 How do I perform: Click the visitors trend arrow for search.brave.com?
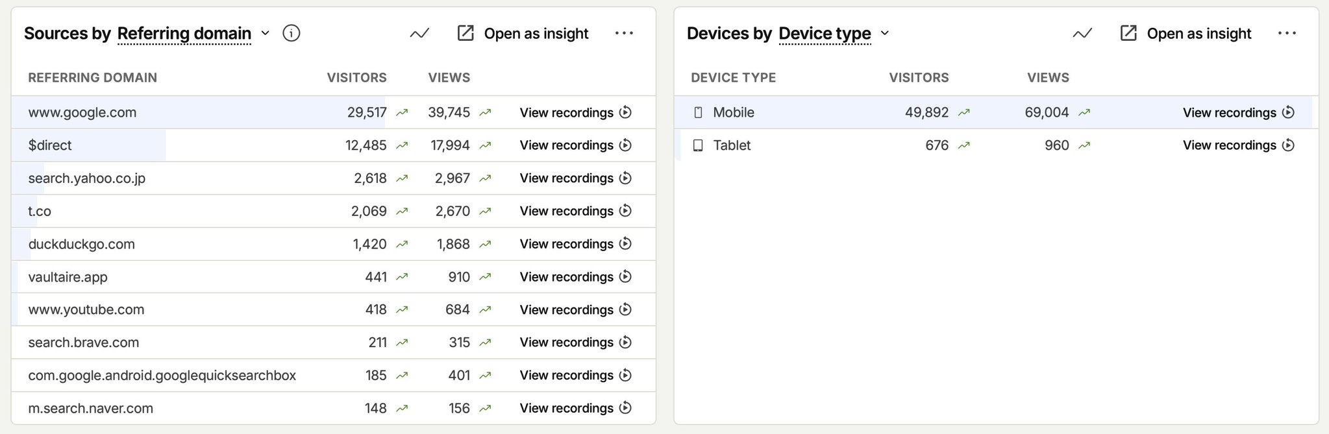402,343
